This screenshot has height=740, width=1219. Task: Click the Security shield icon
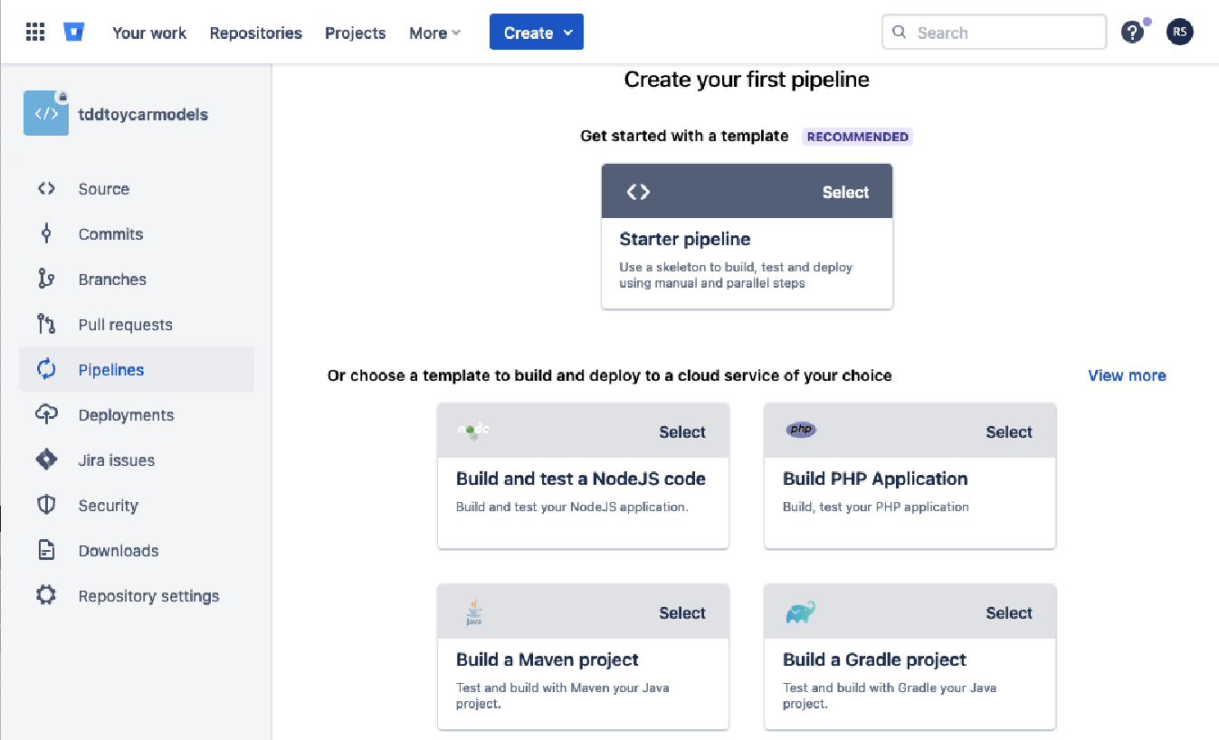click(46, 505)
